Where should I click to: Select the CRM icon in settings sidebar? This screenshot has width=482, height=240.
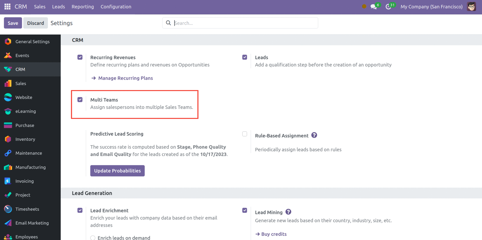(x=8, y=69)
